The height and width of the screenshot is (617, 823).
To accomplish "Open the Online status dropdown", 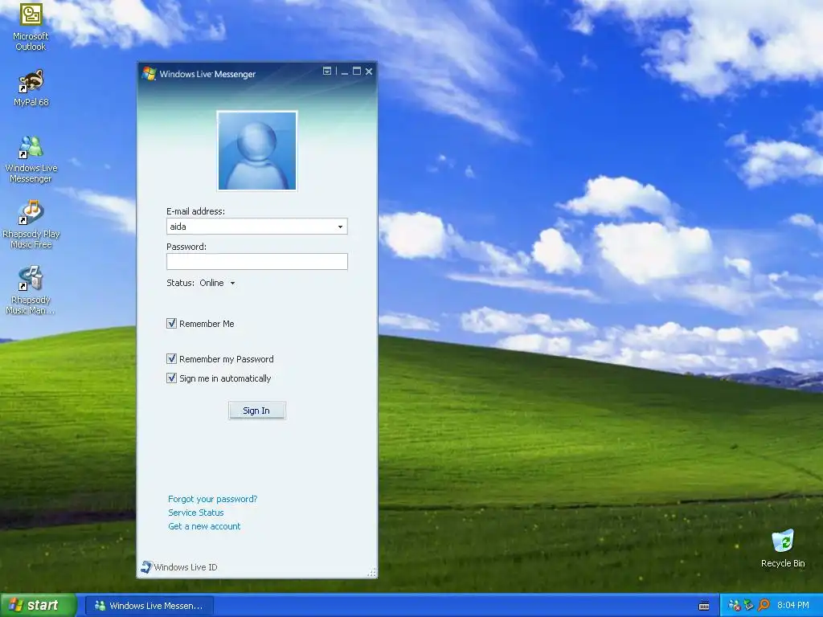I will [217, 283].
